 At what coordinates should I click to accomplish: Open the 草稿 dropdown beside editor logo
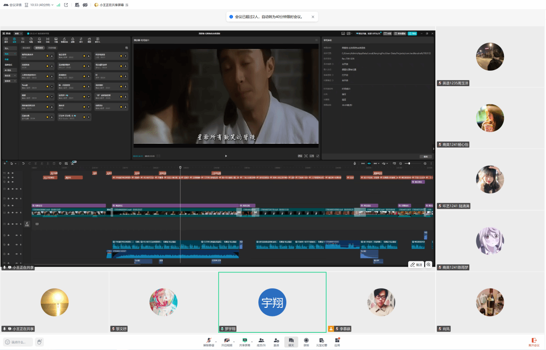(18, 33)
